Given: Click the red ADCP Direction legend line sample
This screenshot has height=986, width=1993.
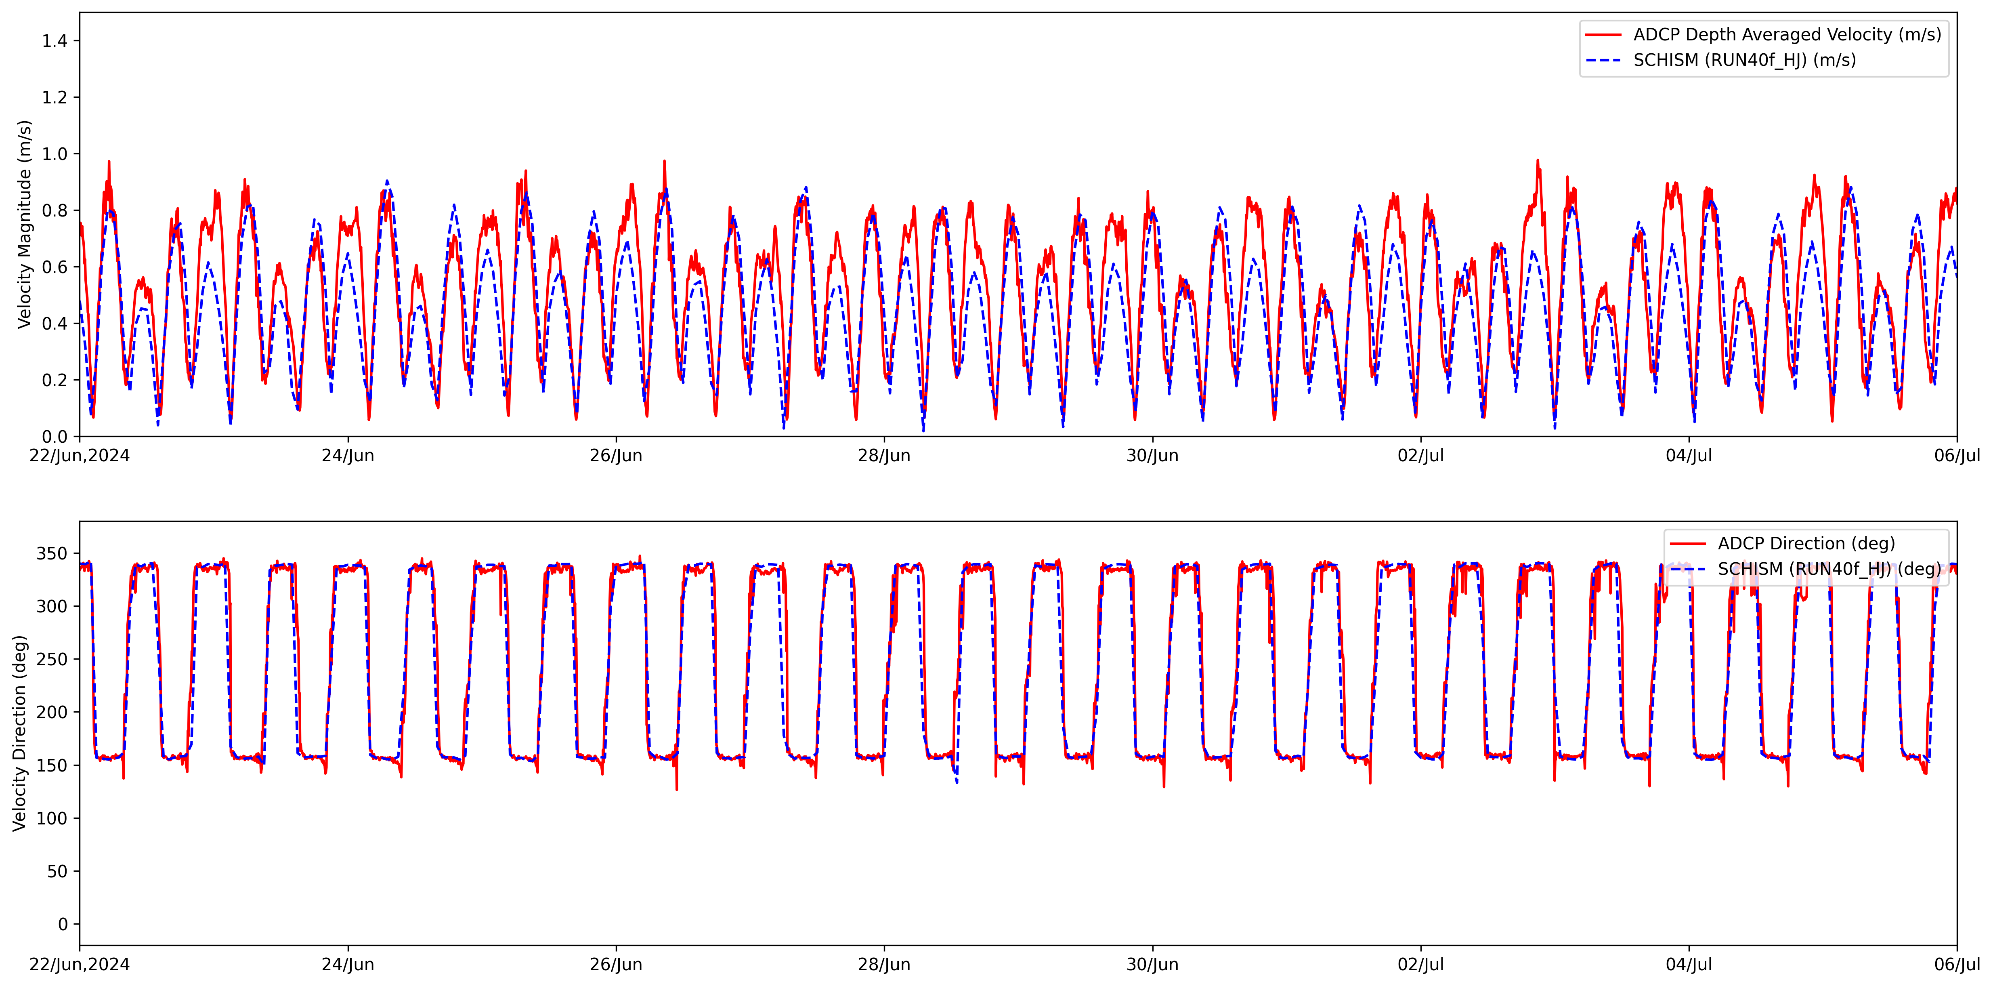Looking at the screenshot, I should click(1687, 544).
